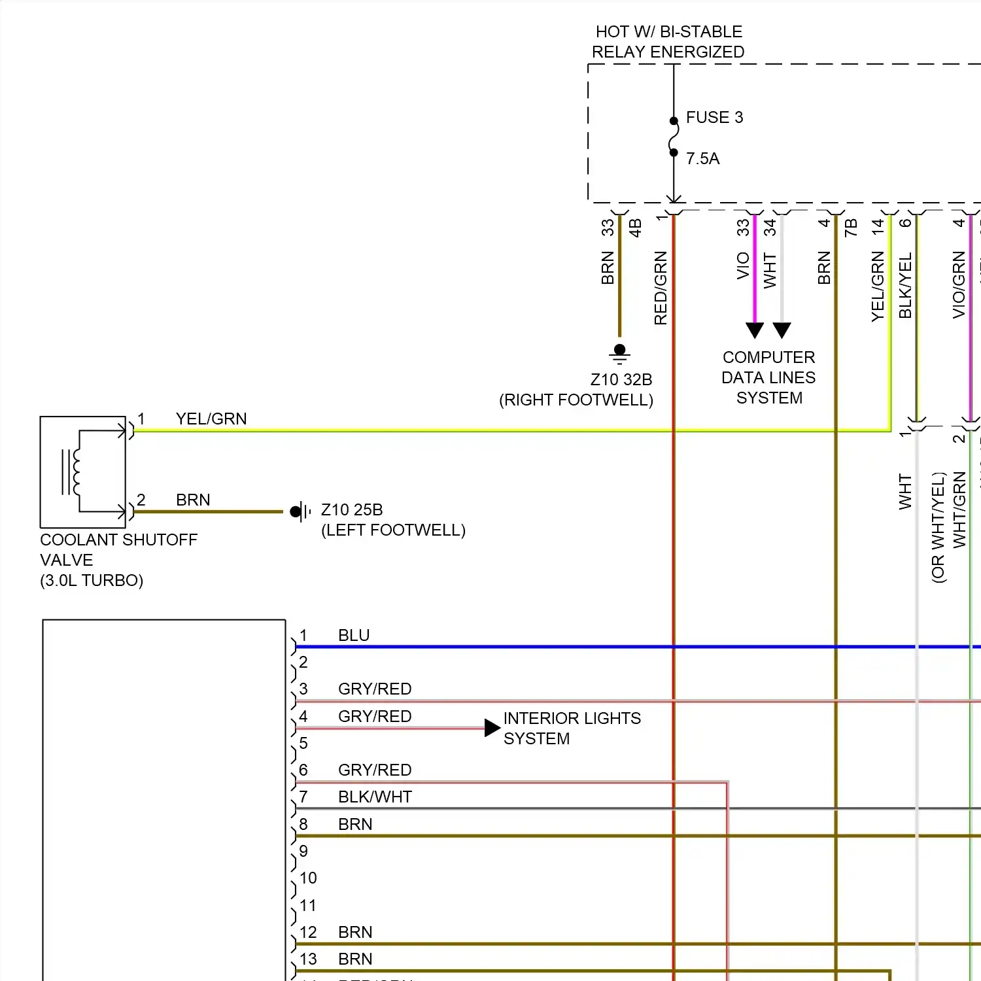Image resolution: width=981 pixels, height=981 pixels.
Task: Click the vertical VIO/GRN wire label
Action: (959, 285)
